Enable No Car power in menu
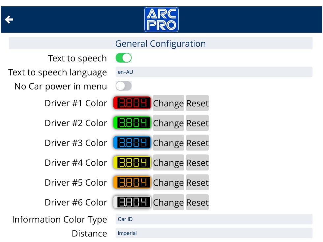This screenshot has width=323, height=242. [124, 86]
